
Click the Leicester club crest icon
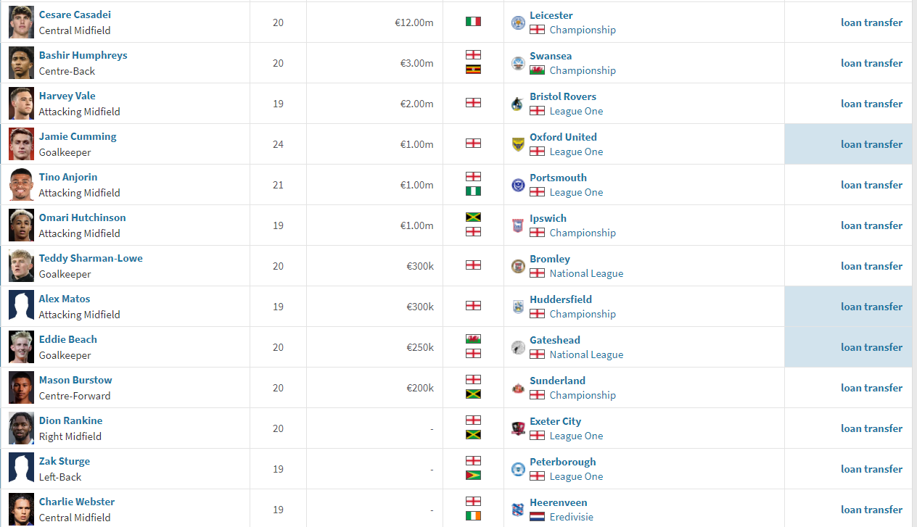517,22
